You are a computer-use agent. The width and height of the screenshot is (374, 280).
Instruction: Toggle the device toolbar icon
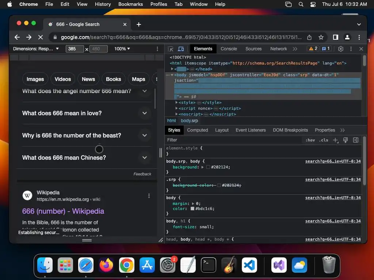181,49
